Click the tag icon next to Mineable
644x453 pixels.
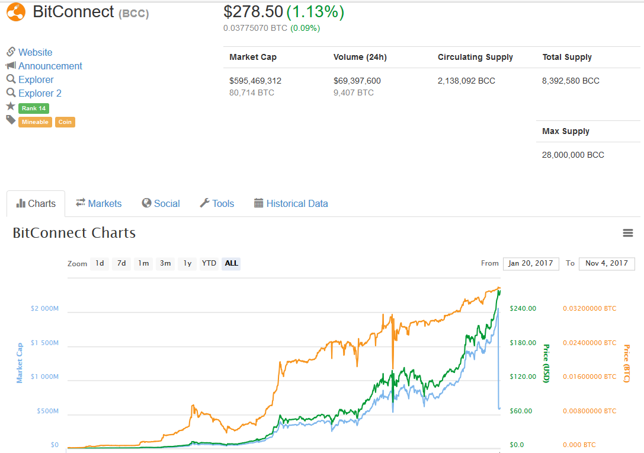[x=11, y=120]
